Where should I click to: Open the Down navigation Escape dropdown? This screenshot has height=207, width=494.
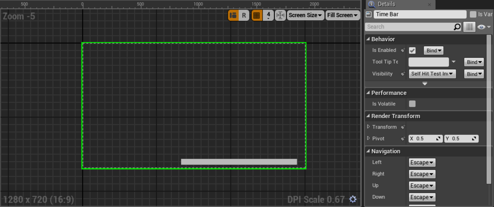[422, 197]
